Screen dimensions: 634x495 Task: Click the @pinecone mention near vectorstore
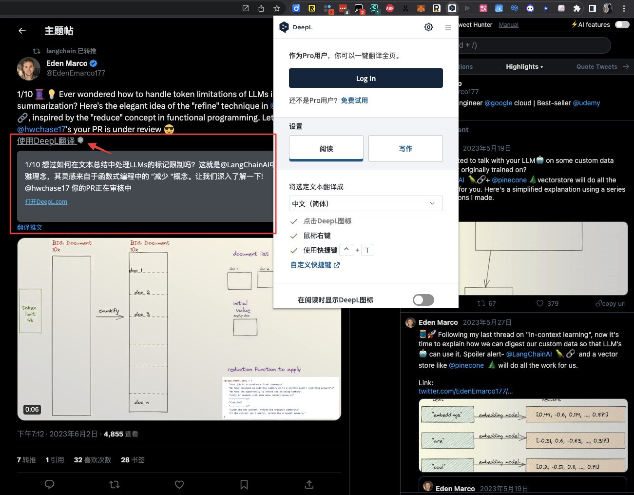tap(509, 180)
